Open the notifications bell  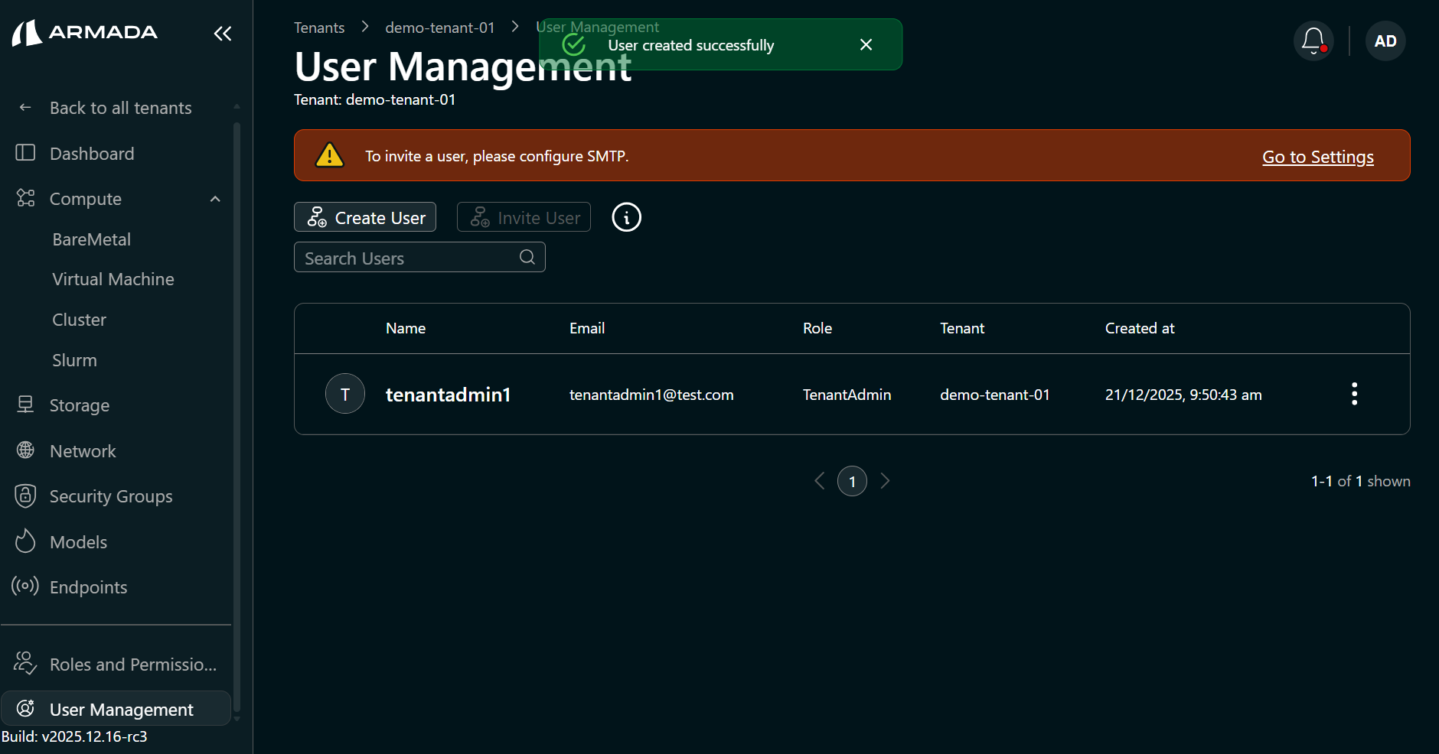pos(1313,41)
